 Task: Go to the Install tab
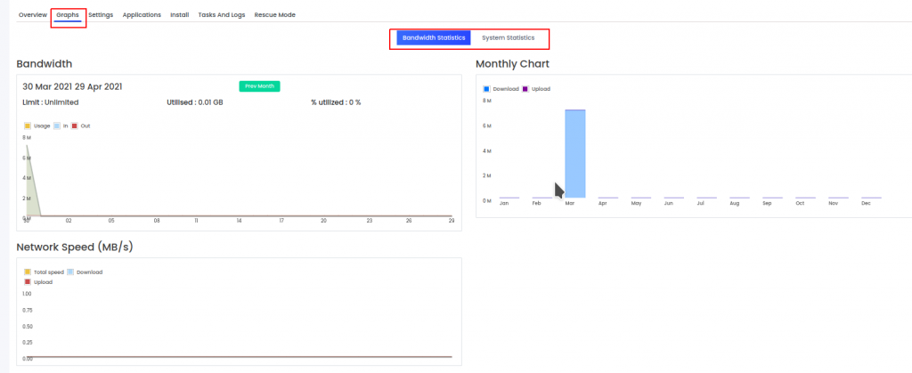pos(179,15)
